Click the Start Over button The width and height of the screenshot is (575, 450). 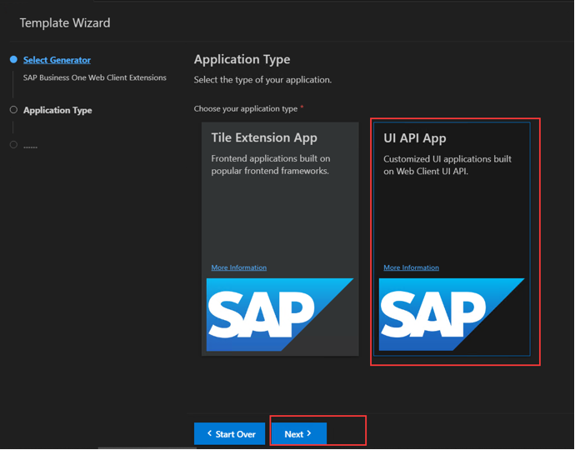click(229, 434)
